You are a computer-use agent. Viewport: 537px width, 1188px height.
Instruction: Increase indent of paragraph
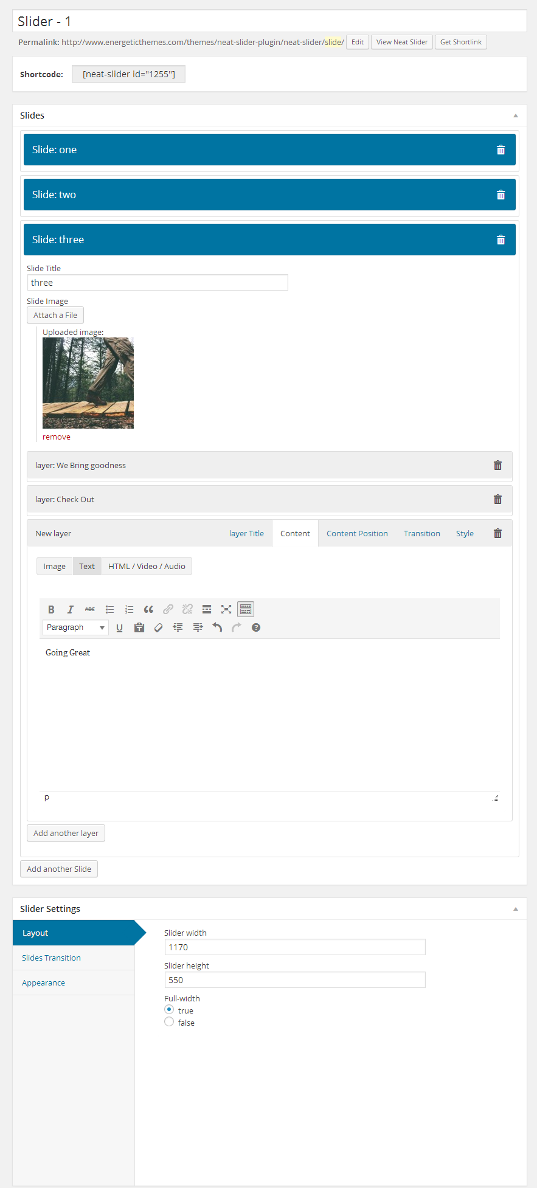pos(198,627)
